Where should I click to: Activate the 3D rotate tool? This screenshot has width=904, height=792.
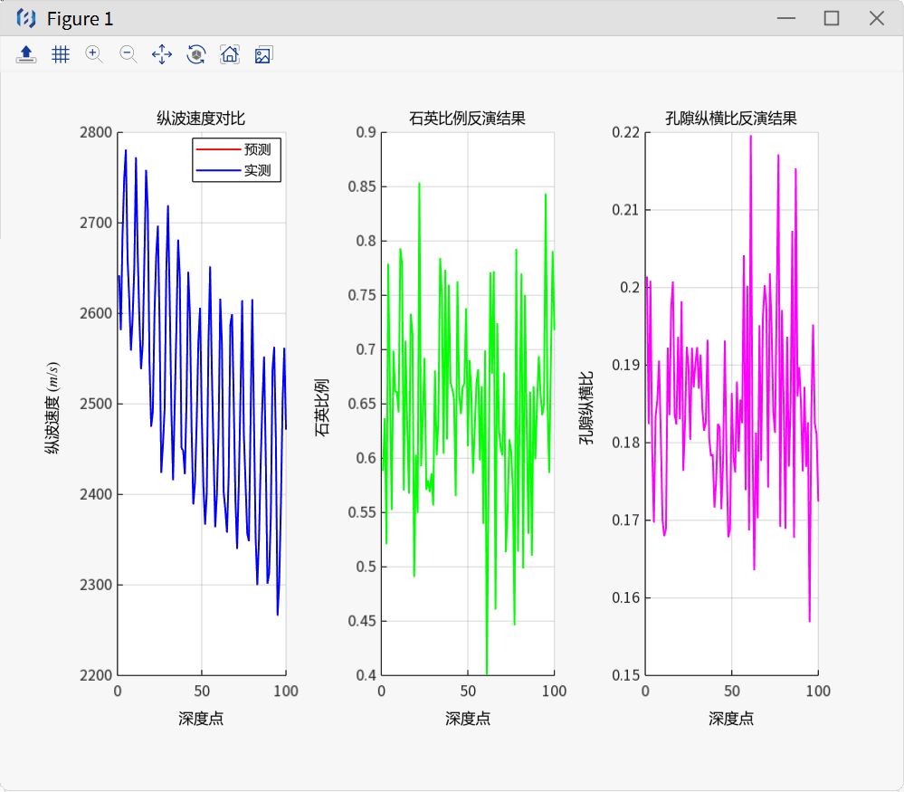coord(196,55)
